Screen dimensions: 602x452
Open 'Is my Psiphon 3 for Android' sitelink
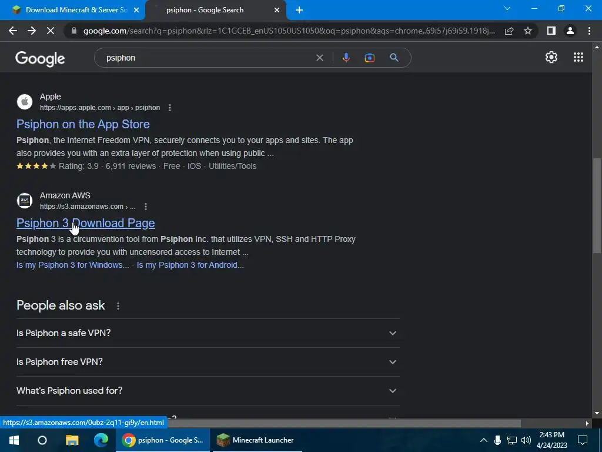point(190,265)
